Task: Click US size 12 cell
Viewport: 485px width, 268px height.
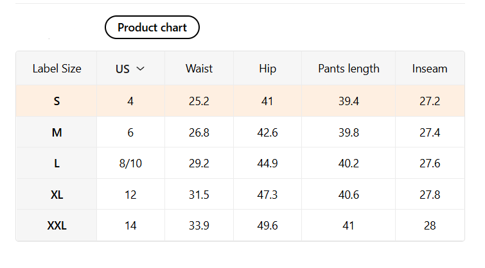Action: click(x=130, y=194)
